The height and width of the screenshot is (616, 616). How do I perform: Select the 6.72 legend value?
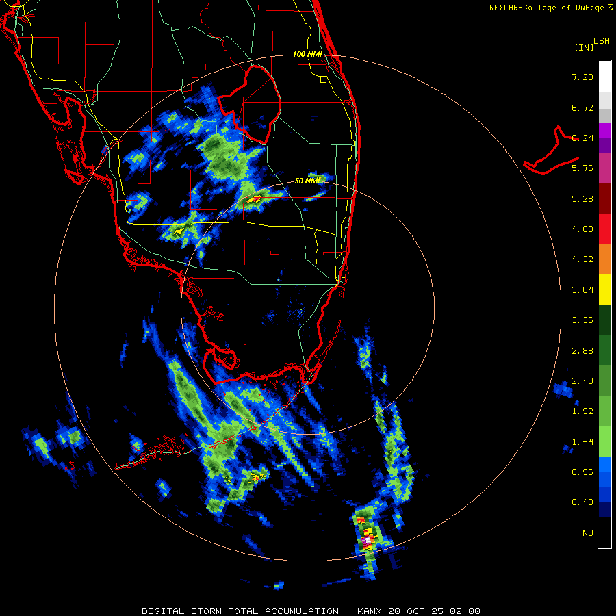point(582,107)
